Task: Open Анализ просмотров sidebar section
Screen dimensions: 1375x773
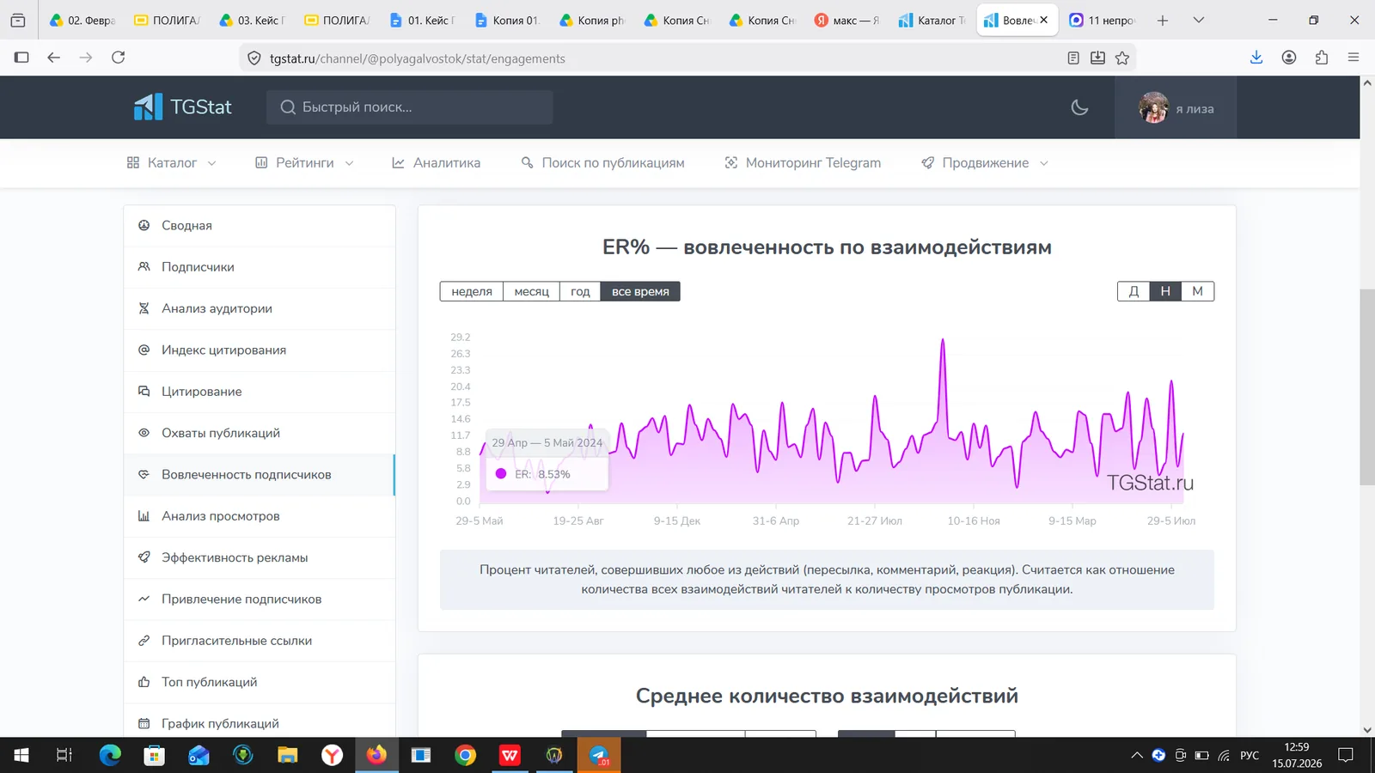Action: pos(260,516)
